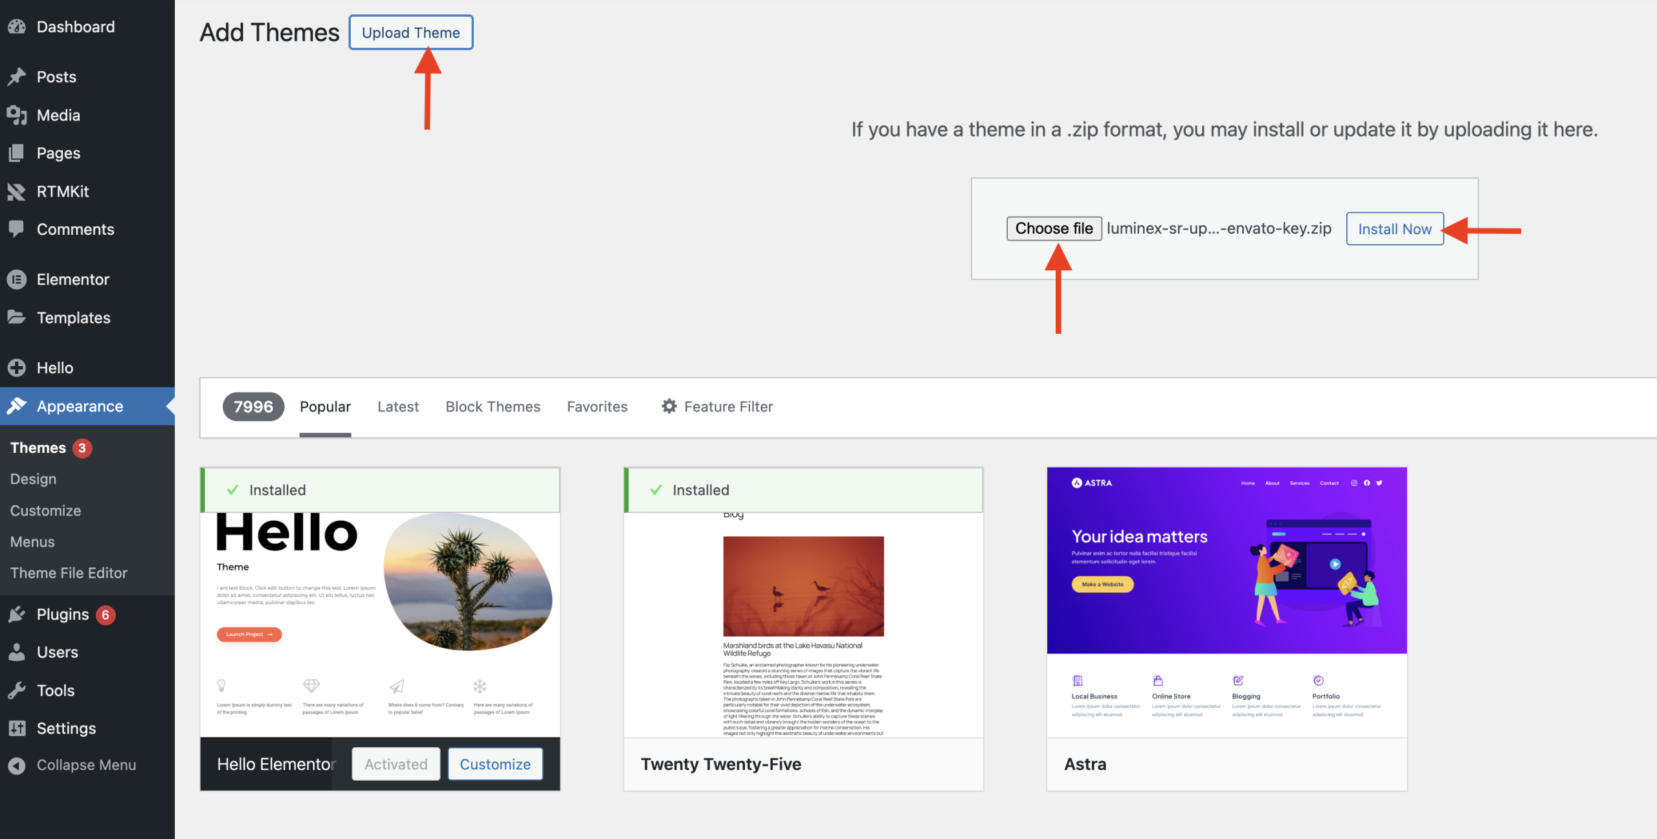The width and height of the screenshot is (1657, 839).
Task: Open Media via its sidebar icon
Action: click(17, 115)
